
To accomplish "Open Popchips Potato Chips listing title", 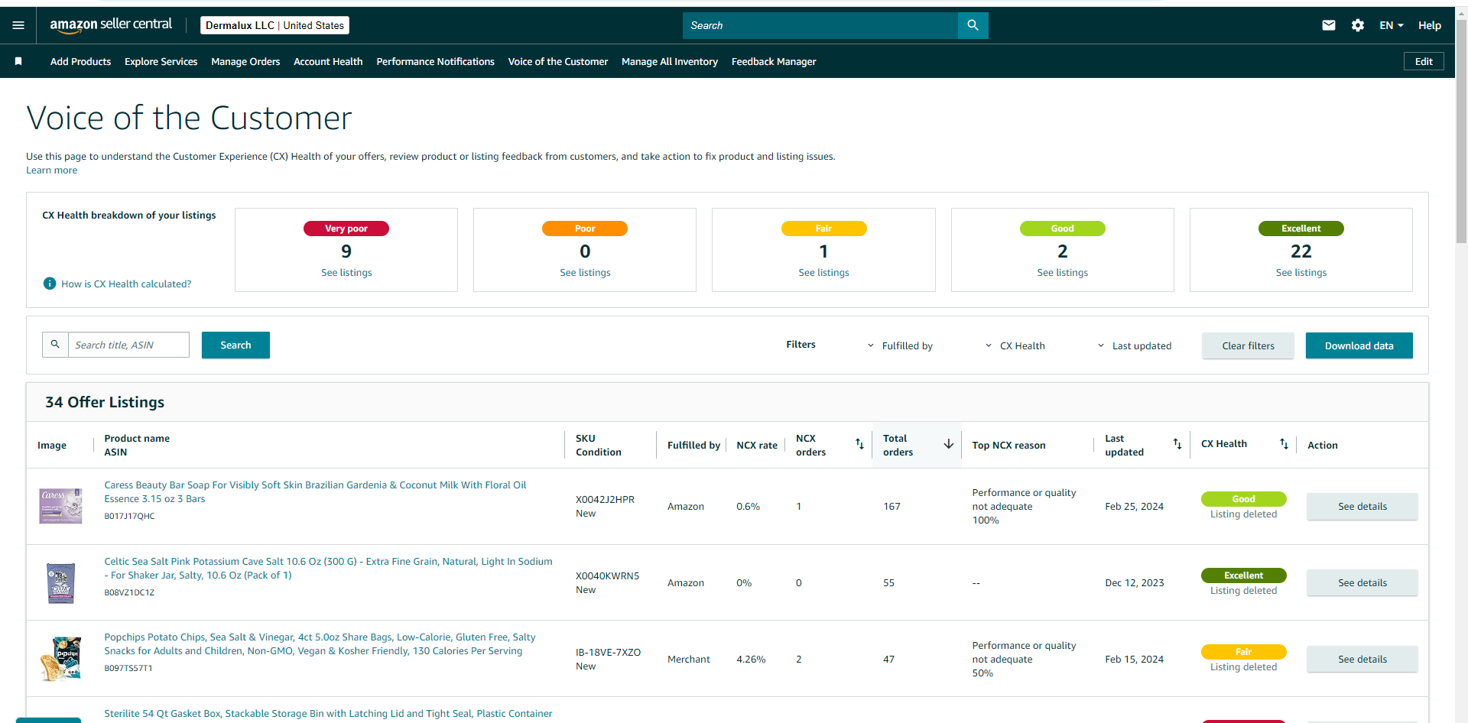I will 320,644.
